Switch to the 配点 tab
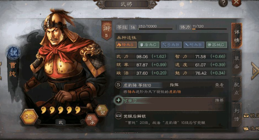The image size is (259, 140). coord(237,88)
